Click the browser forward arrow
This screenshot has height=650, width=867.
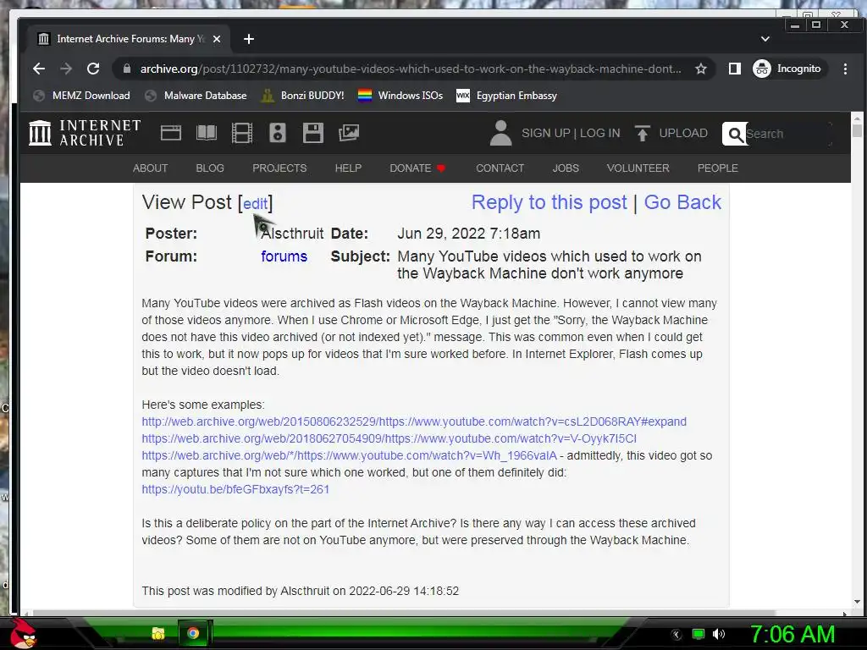[x=66, y=69]
